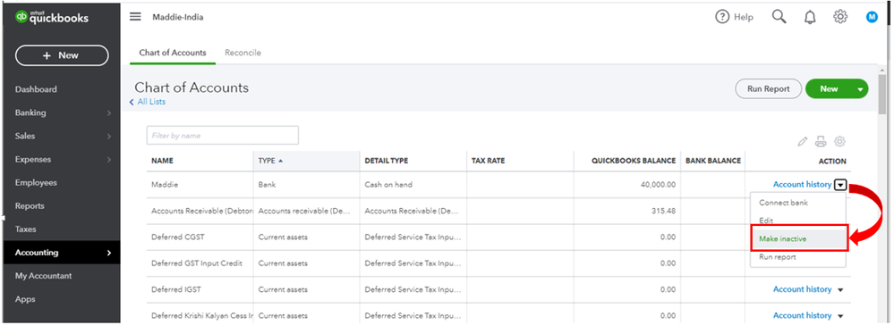Sort by the DETAIL TYPE column header
Image resolution: width=894 pixels, height=325 pixels.
click(x=387, y=161)
